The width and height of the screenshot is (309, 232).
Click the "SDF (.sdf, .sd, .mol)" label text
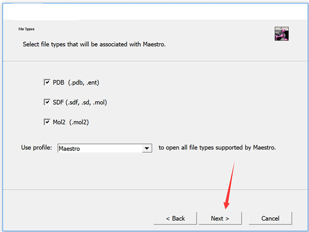[80, 102]
